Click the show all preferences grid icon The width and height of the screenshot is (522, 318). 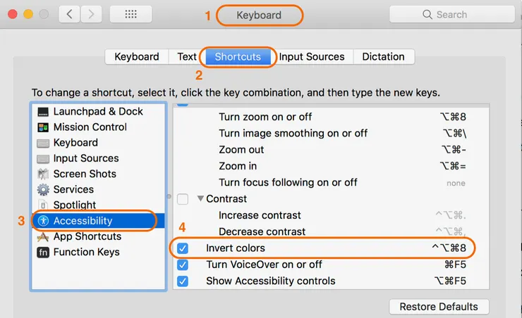pos(132,14)
